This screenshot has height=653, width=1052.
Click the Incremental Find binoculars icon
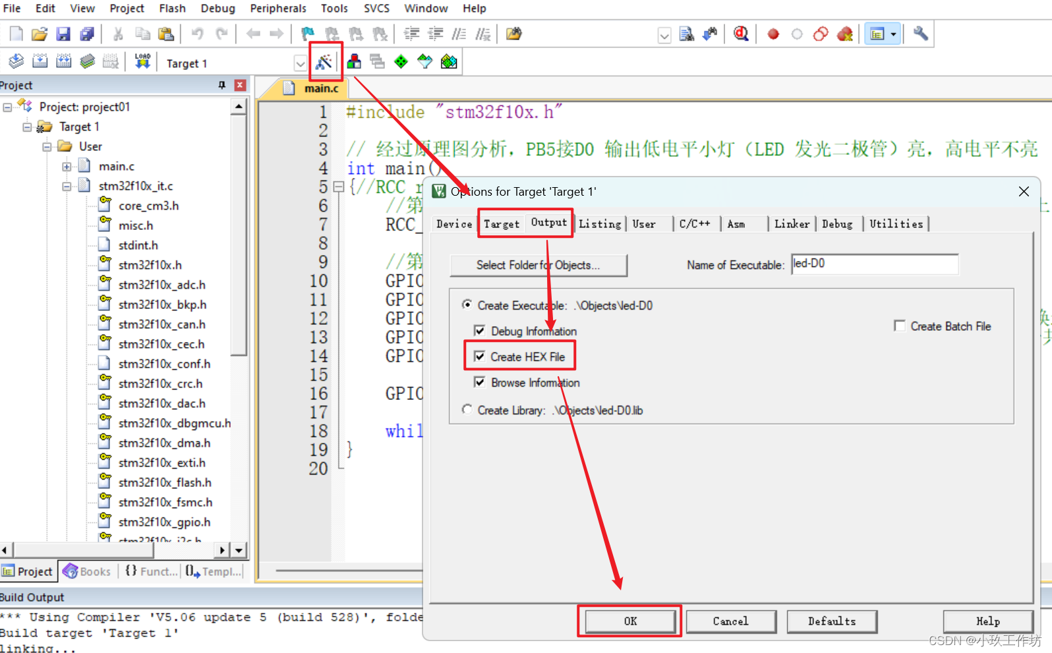coord(710,34)
